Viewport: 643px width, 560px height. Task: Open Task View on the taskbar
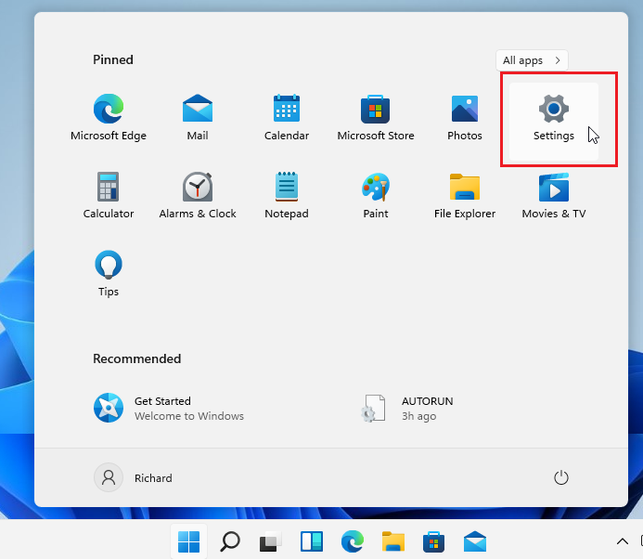270,541
